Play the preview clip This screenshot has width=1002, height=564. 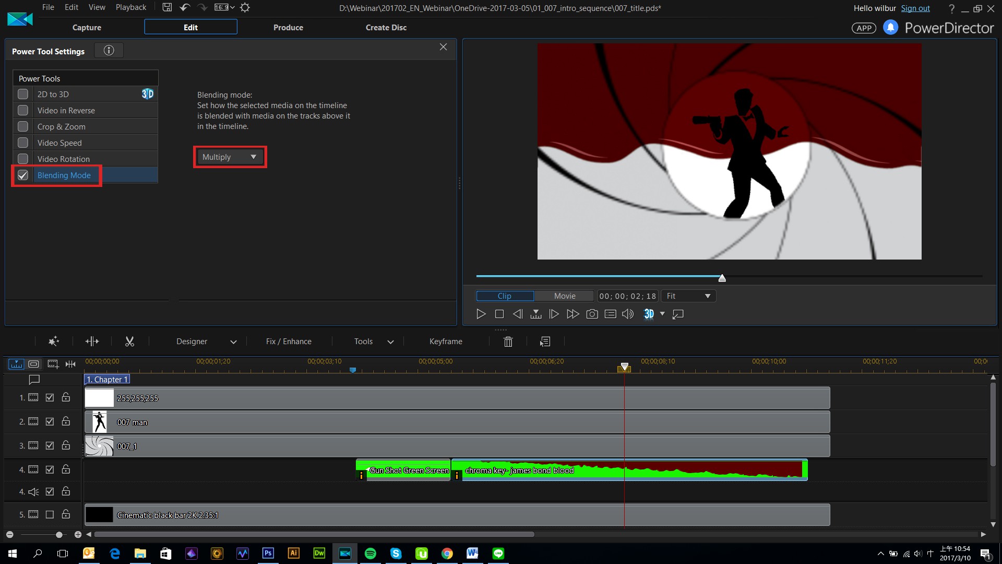(481, 314)
